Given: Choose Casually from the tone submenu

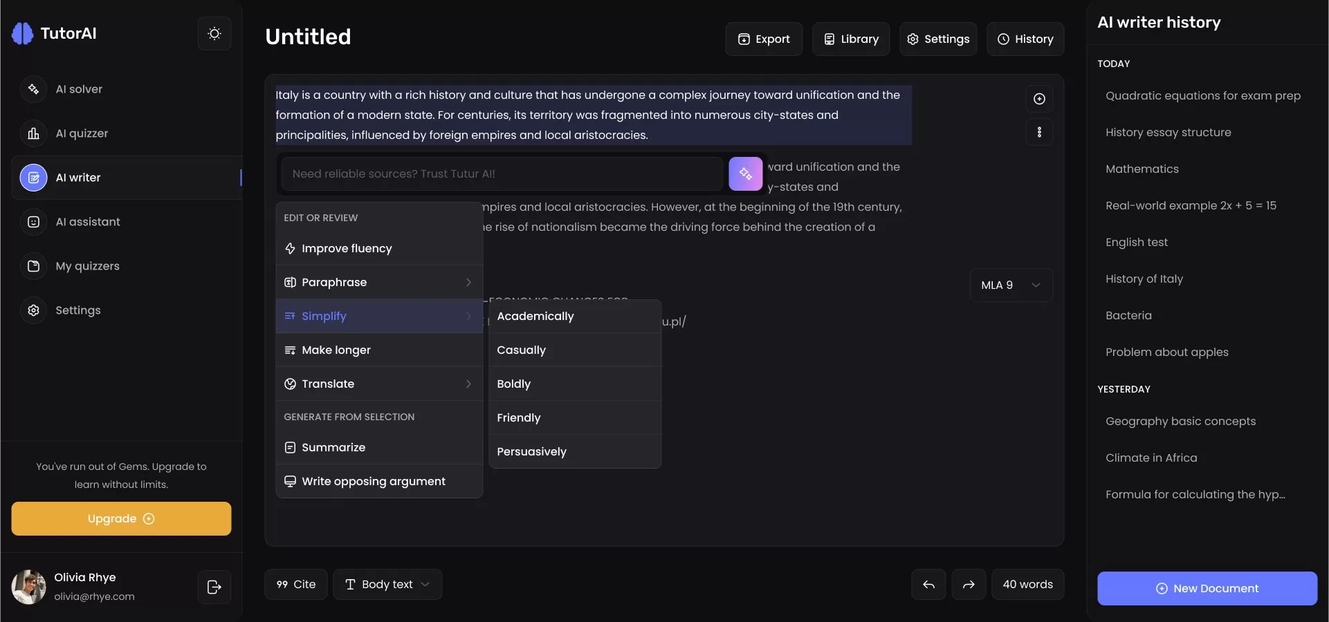Looking at the screenshot, I should click(x=522, y=350).
